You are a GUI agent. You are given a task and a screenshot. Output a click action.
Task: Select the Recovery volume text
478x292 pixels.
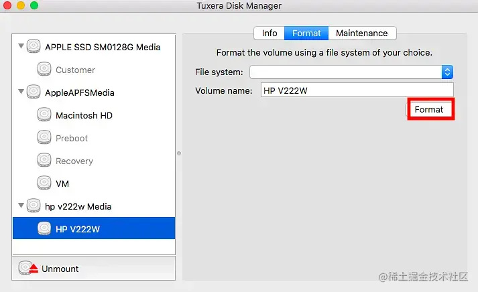coord(74,161)
